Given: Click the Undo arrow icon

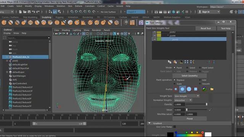Looking at the screenshot, I should tap(34, 12).
